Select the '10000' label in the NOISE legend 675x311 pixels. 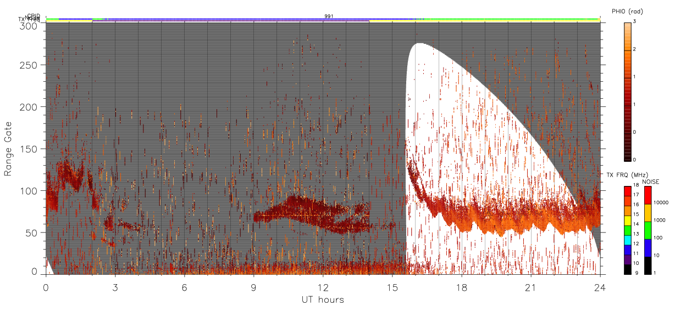click(661, 202)
